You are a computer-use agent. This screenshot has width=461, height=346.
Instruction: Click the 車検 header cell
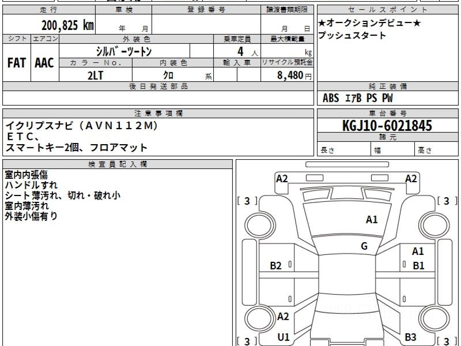click(x=123, y=10)
